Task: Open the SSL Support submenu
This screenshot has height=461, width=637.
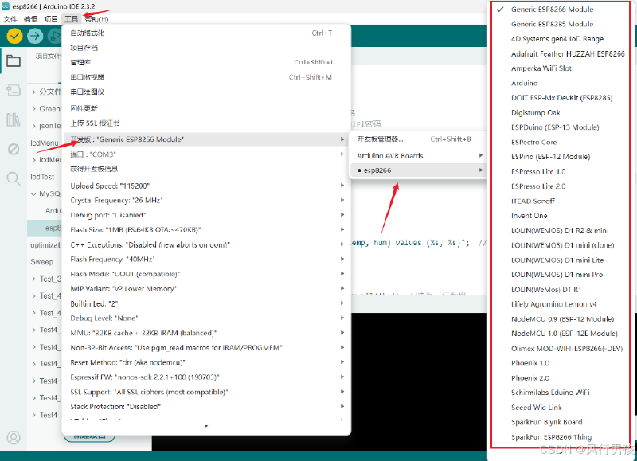Action: point(206,392)
